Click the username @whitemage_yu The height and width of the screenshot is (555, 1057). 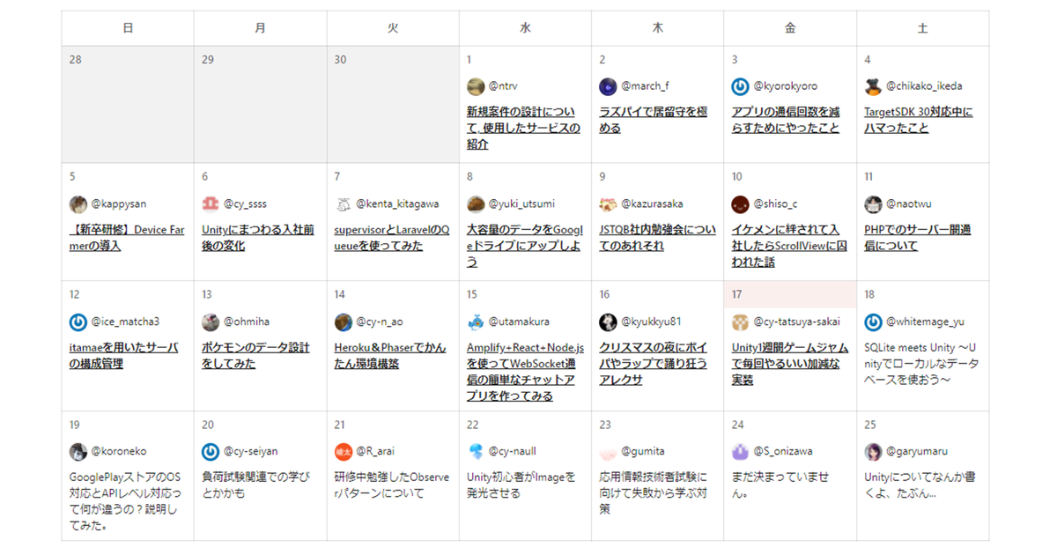tap(925, 322)
